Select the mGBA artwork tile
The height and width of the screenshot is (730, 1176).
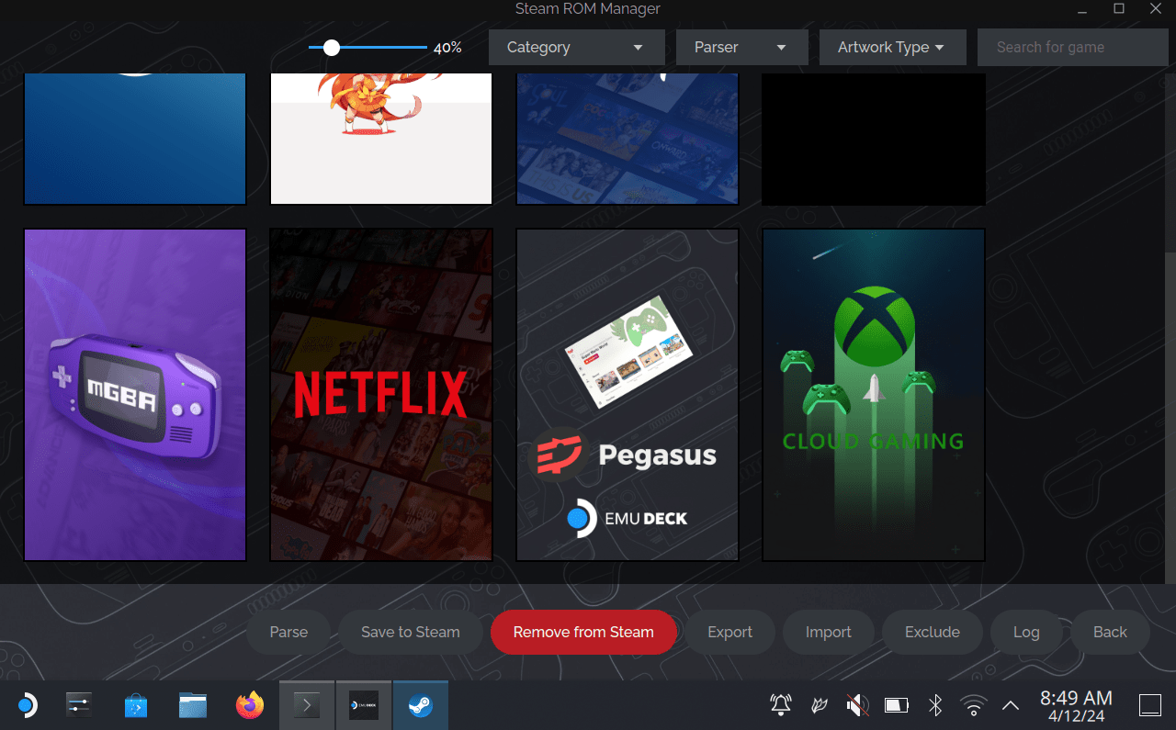(135, 395)
